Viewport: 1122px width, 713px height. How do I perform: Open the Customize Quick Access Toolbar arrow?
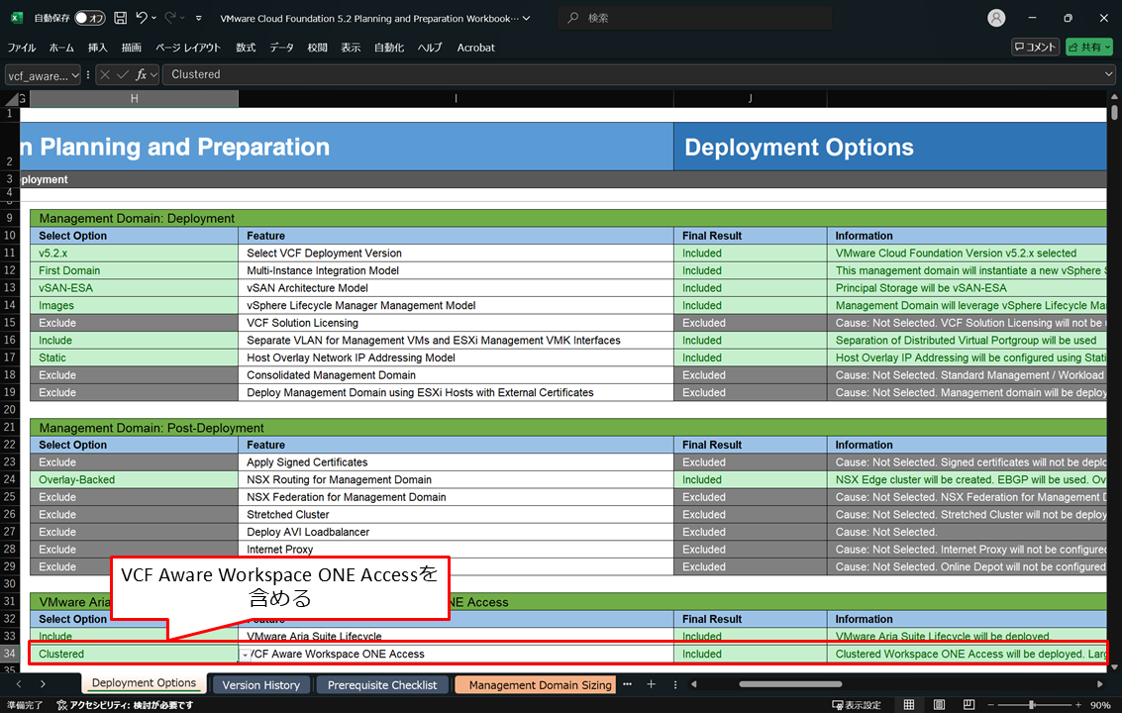point(199,19)
